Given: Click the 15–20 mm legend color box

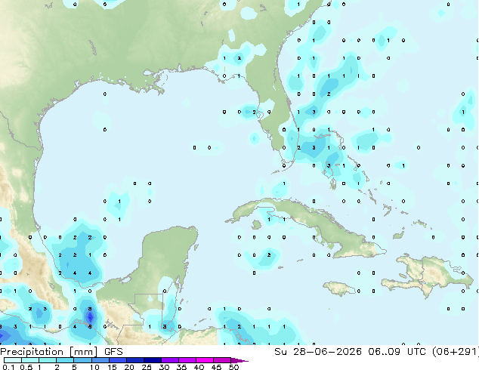Looking at the screenshot, I should [118, 360].
